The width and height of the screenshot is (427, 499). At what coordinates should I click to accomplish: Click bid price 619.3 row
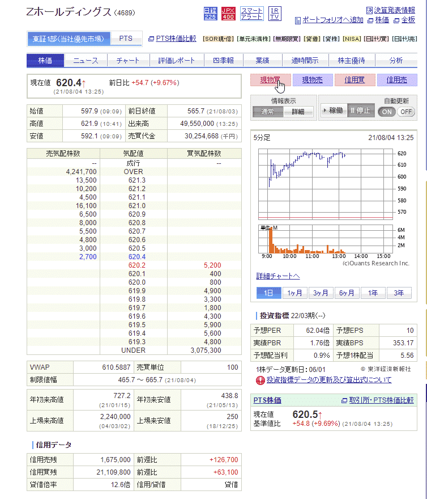[136, 342]
